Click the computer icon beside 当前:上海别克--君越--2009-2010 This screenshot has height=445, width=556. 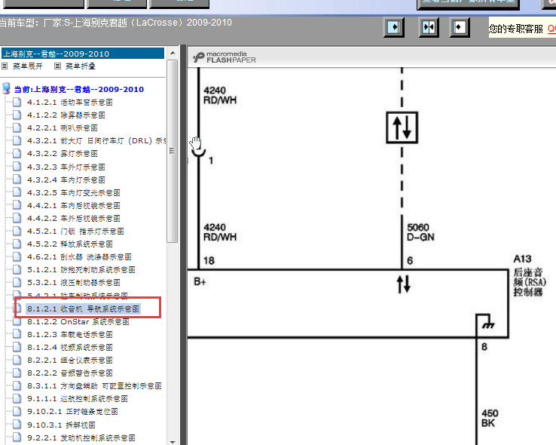point(6,88)
